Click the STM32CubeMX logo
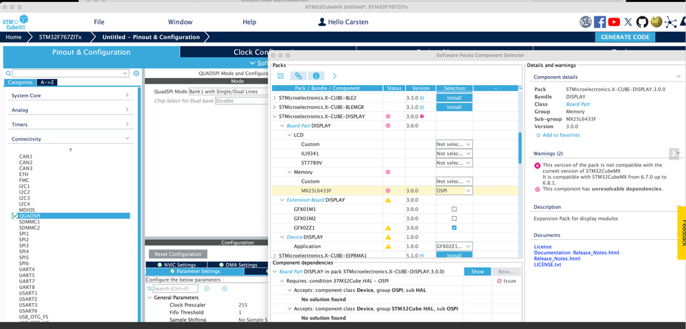 click(15, 22)
